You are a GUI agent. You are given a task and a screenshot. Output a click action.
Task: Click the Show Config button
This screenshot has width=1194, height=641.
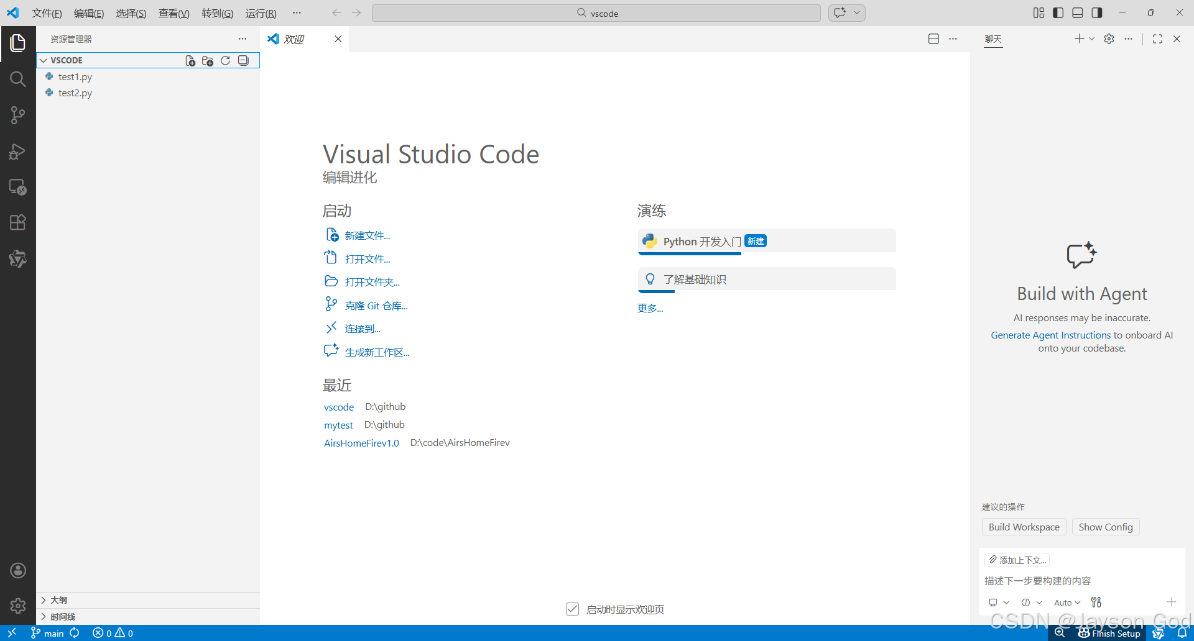click(1106, 527)
